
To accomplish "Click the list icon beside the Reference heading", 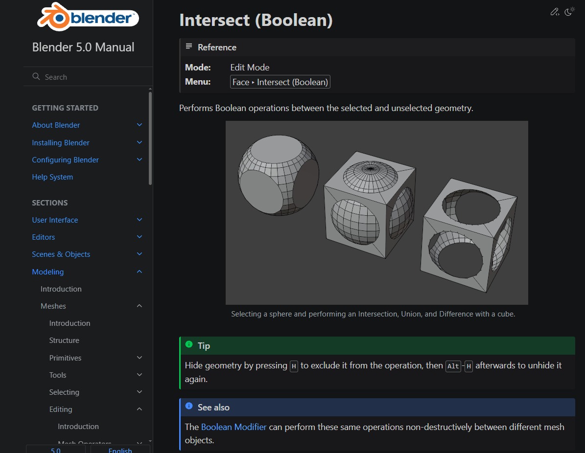I will [189, 47].
